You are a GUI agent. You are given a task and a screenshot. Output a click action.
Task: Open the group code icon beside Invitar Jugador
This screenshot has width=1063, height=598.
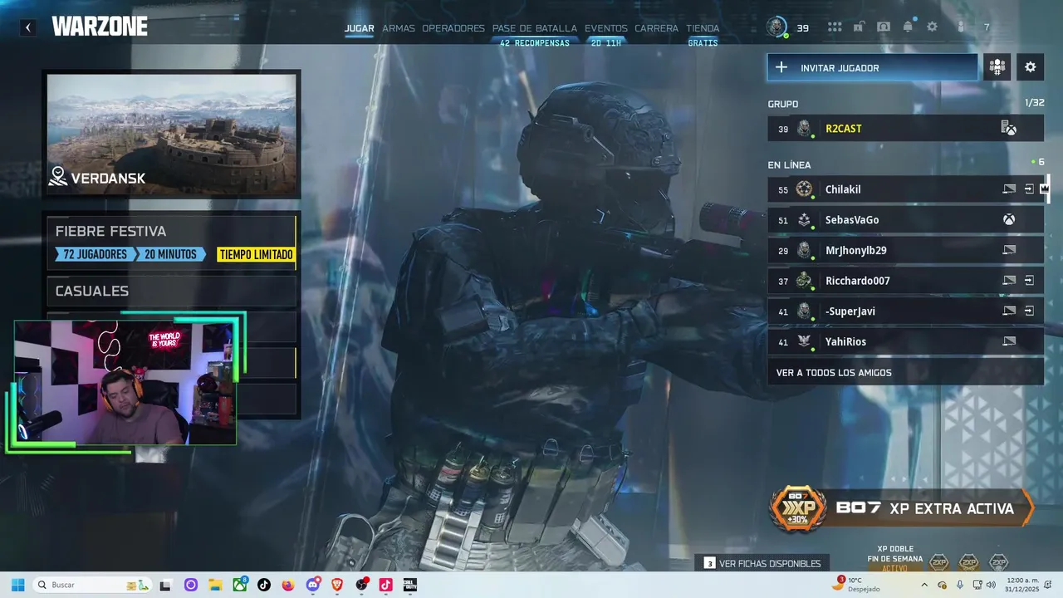[x=997, y=67]
